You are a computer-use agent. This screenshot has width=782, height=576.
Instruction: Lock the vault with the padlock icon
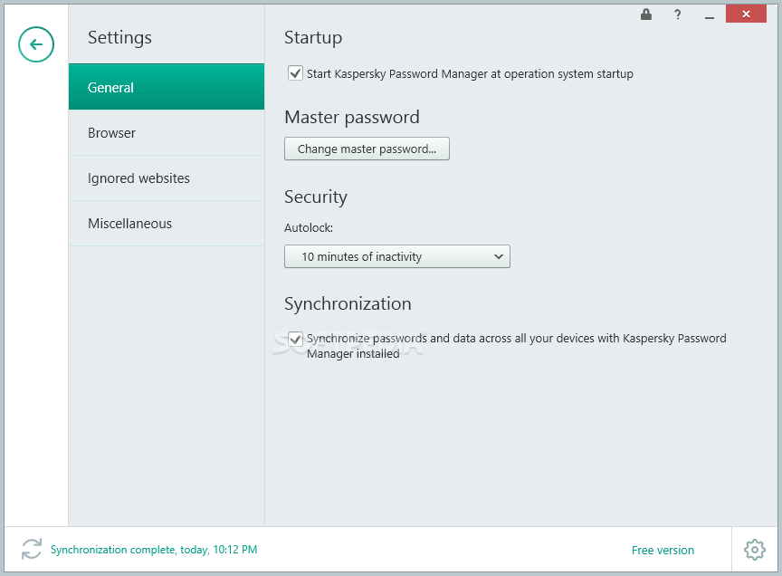(x=646, y=14)
